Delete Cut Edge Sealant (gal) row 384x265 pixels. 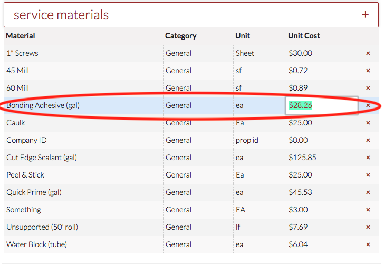(x=368, y=158)
